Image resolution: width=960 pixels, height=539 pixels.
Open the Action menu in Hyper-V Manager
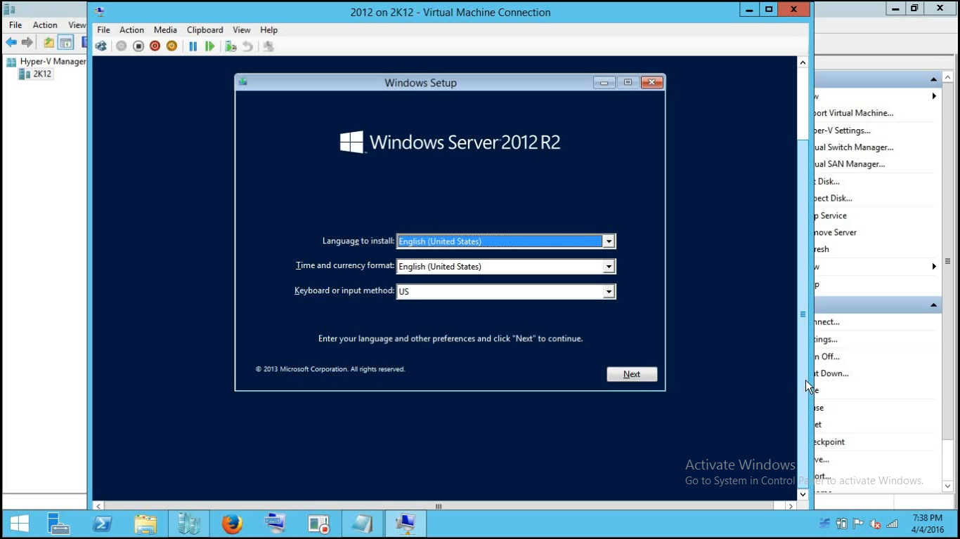click(x=45, y=25)
